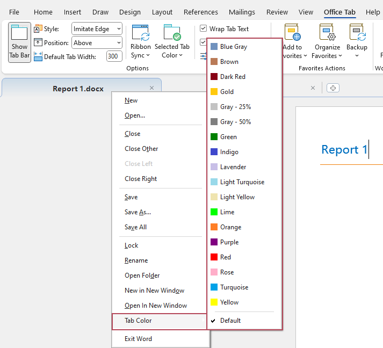
Task: Click the new tab plus icon
Action: tap(333, 88)
